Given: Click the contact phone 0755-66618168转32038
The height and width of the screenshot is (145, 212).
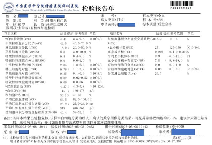Looking at the screenshot, I should (x=144, y=141).
